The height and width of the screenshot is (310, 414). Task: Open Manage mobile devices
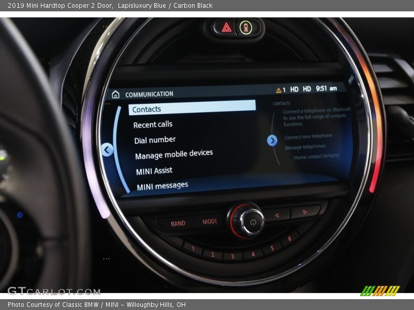174,154
